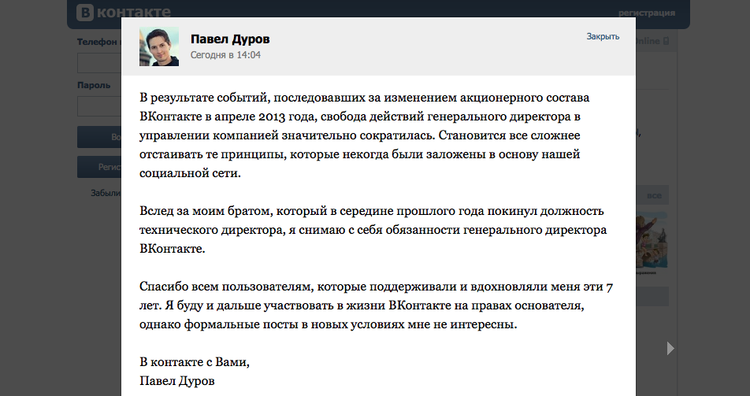This screenshot has height=396, width=750.
Task: Click text 'В контакте с Вами,'
Action: 194,362
